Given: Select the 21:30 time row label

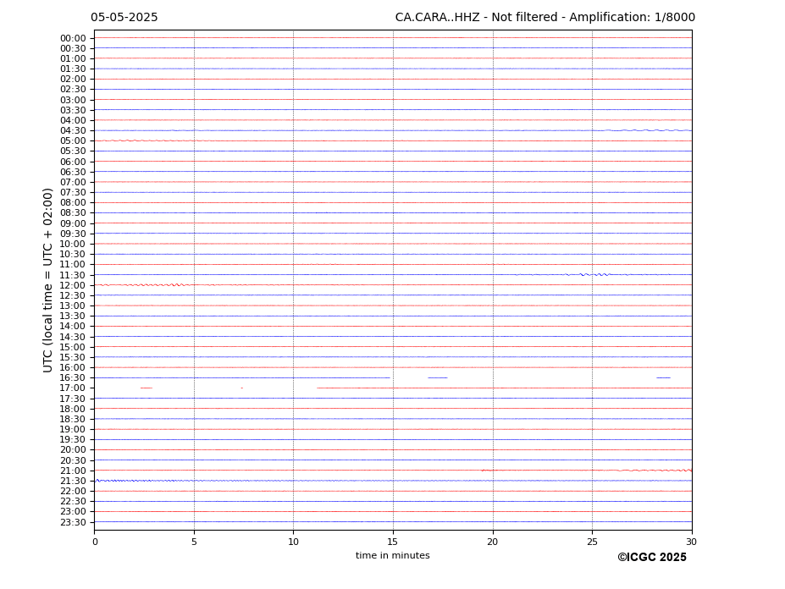Looking at the screenshot, I should [73, 481].
